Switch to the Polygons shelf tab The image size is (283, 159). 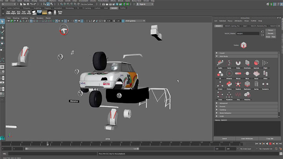pos(27,8)
